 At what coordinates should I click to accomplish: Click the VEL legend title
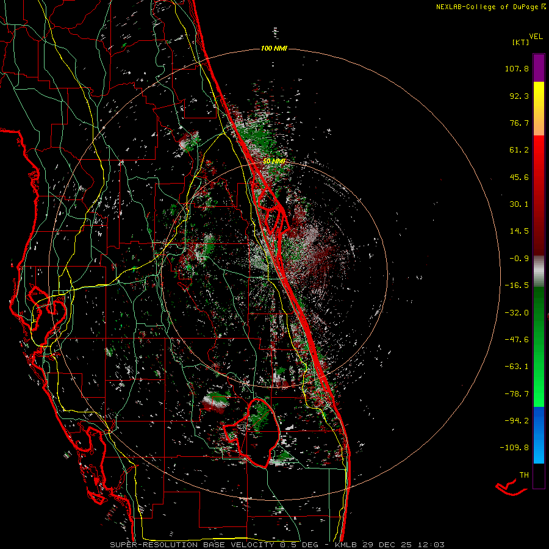coord(536,37)
